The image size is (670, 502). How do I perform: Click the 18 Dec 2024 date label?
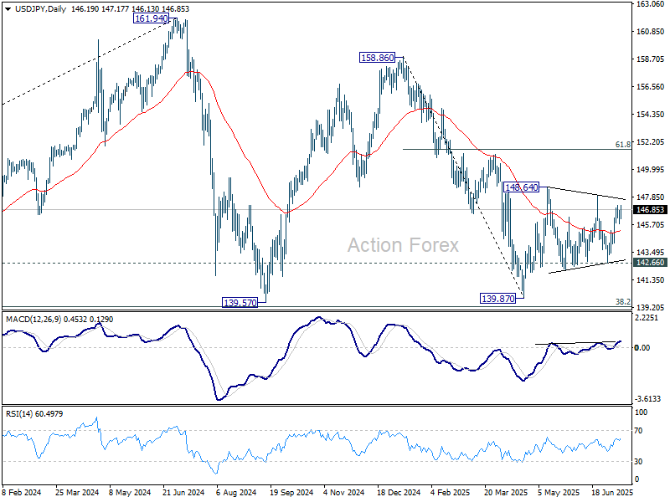(399, 492)
